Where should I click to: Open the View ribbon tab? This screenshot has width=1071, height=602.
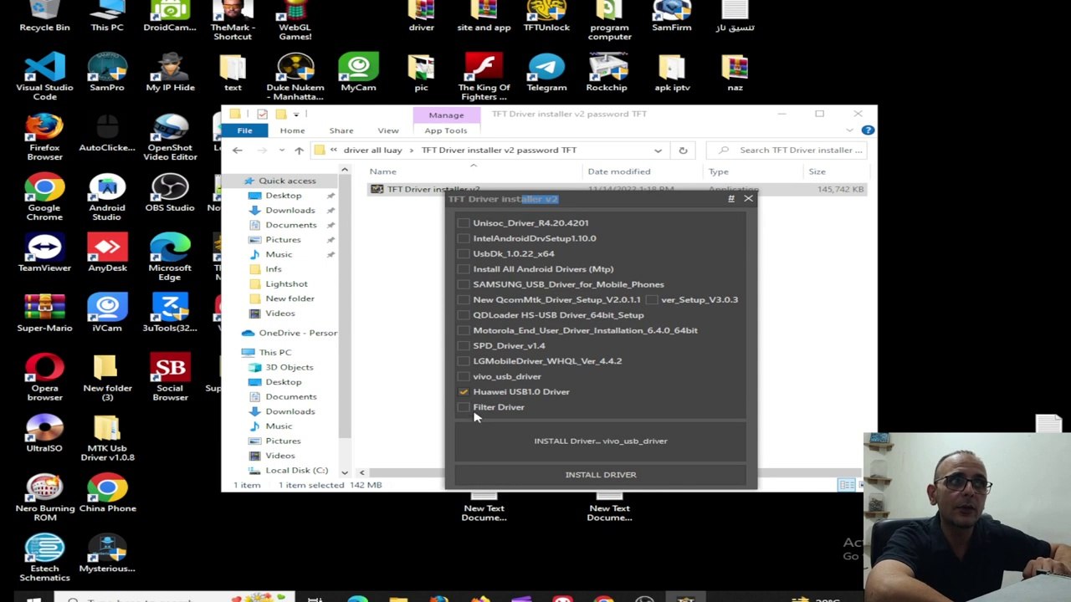(388, 130)
